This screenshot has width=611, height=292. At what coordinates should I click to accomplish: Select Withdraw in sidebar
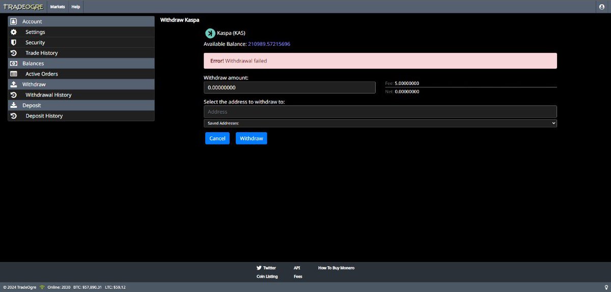[81, 84]
